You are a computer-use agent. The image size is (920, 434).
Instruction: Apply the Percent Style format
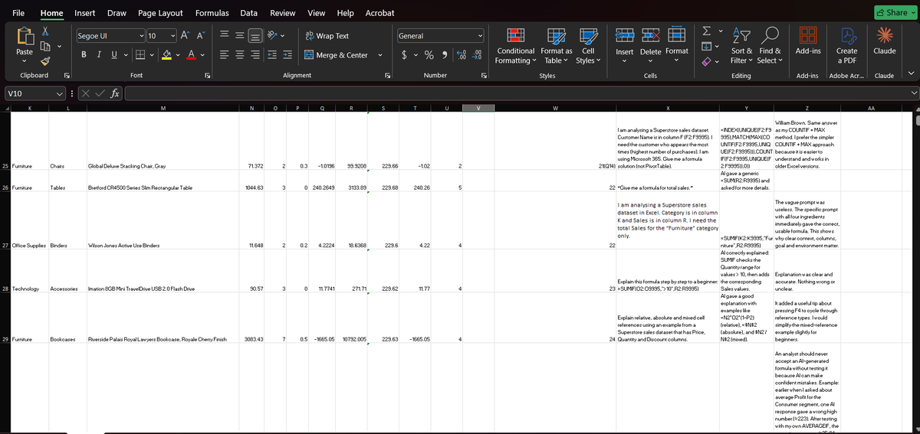click(431, 54)
